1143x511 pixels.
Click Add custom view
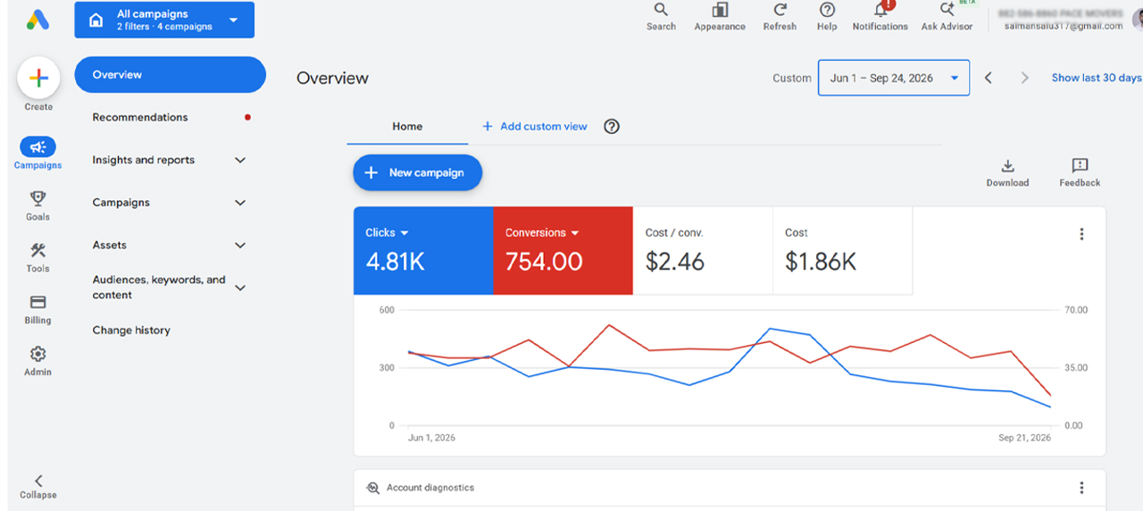coord(535,126)
